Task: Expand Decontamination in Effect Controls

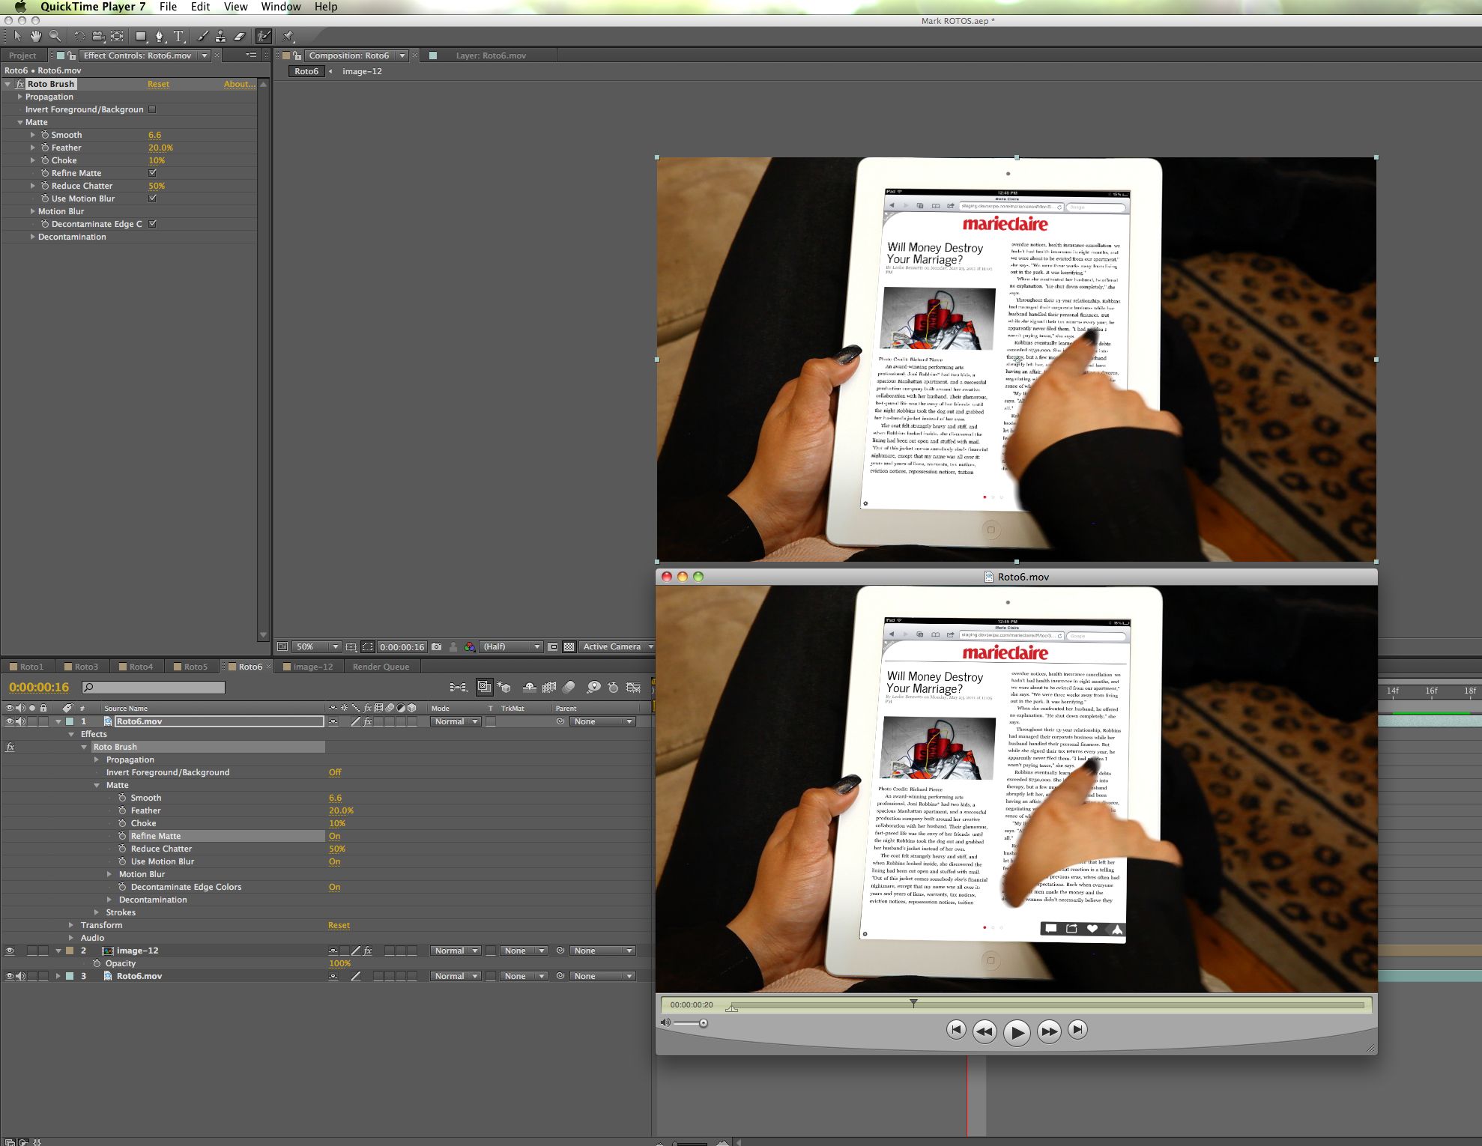Action: click(x=33, y=237)
